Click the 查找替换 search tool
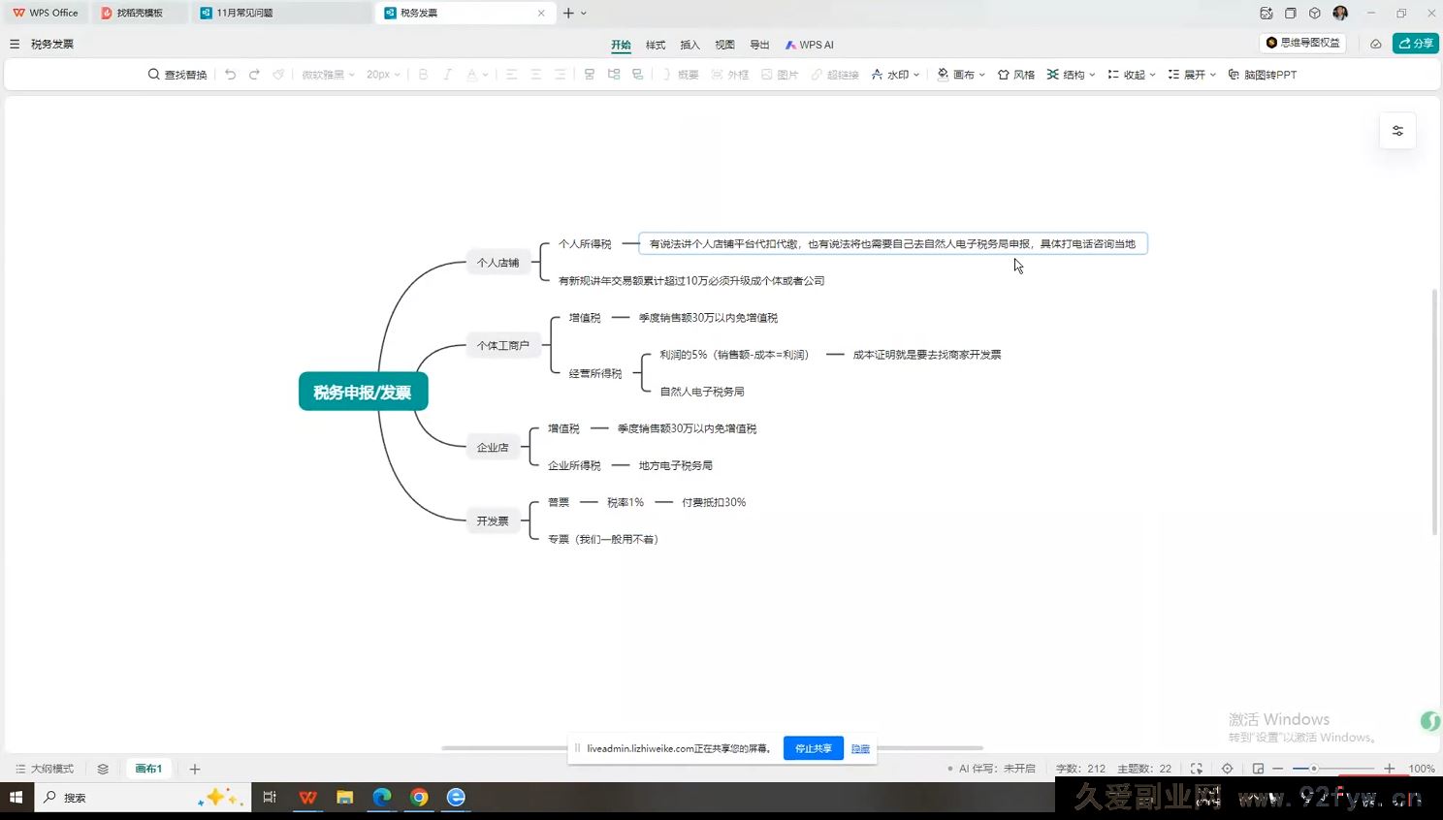Image resolution: width=1443 pixels, height=820 pixels. point(177,75)
